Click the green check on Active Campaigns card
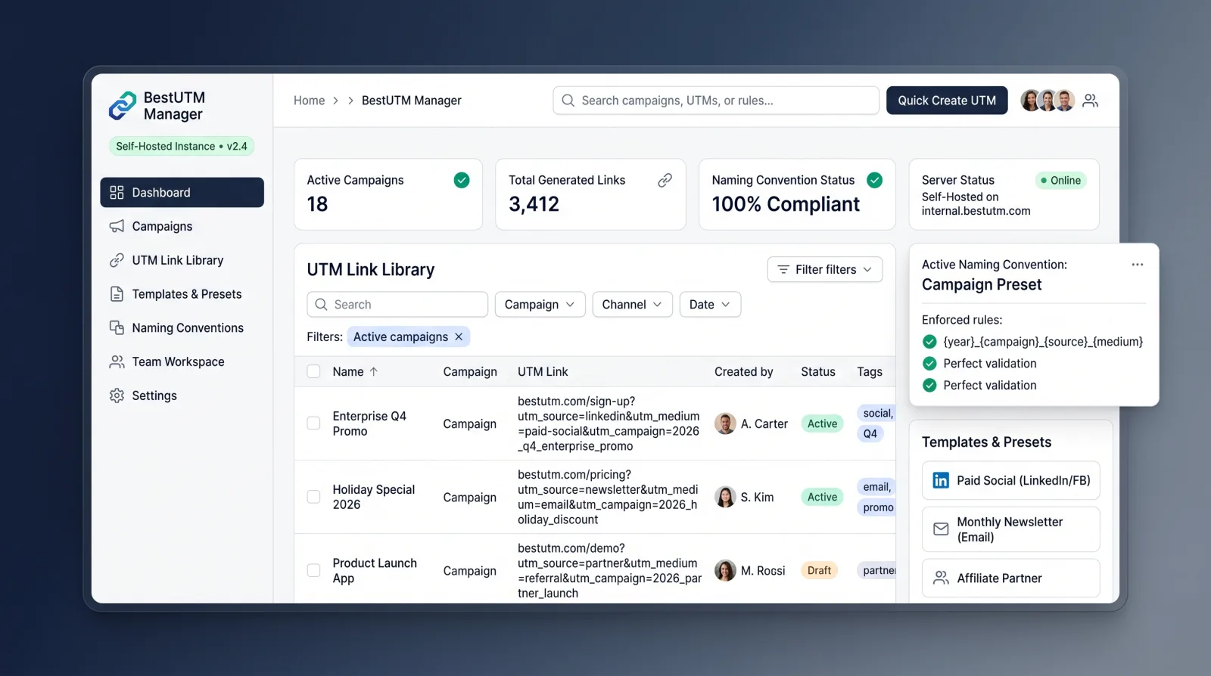The height and width of the screenshot is (676, 1211). point(462,180)
